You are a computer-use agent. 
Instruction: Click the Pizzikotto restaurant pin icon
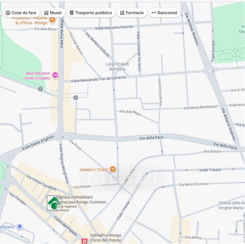52,20
